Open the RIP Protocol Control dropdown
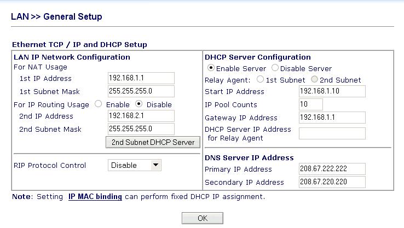404x228 pixels. pyautogui.click(x=135, y=165)
